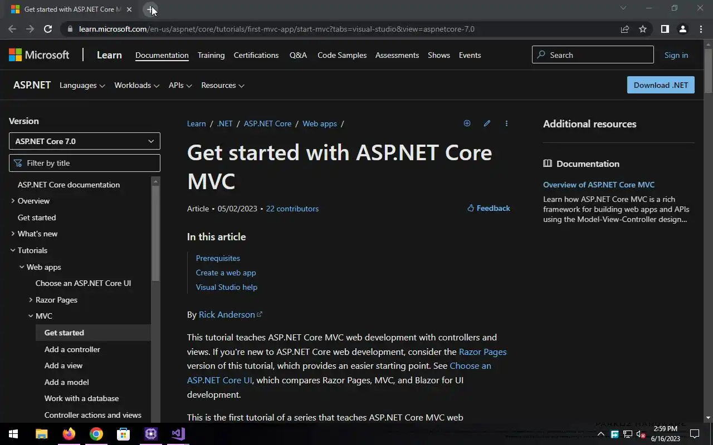Select Add a controller in the tree
Image resolution: width=713 pixels, height=445 pixels.
pos(72,349)
